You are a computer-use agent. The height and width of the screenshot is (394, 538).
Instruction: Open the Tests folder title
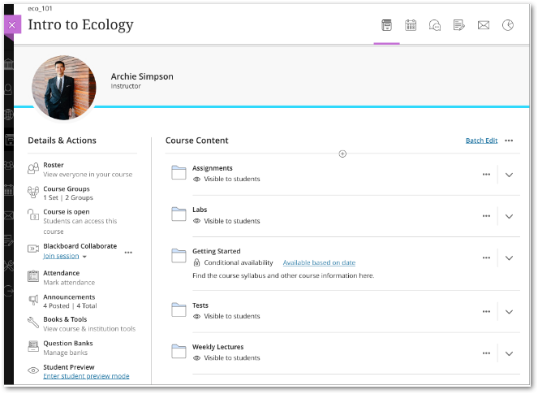point(200,305)
